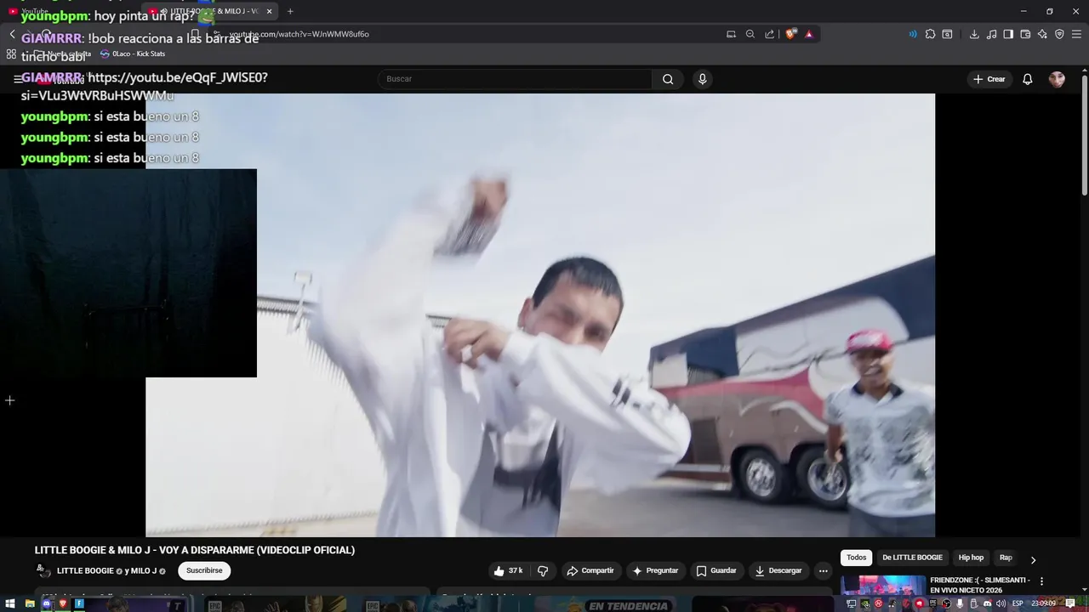This screenshot has width=1089, height=612.
Task: Show more filter chips with right chevron
Action: [1033, 560]
